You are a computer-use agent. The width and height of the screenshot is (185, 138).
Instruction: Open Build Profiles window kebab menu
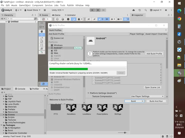166,30
